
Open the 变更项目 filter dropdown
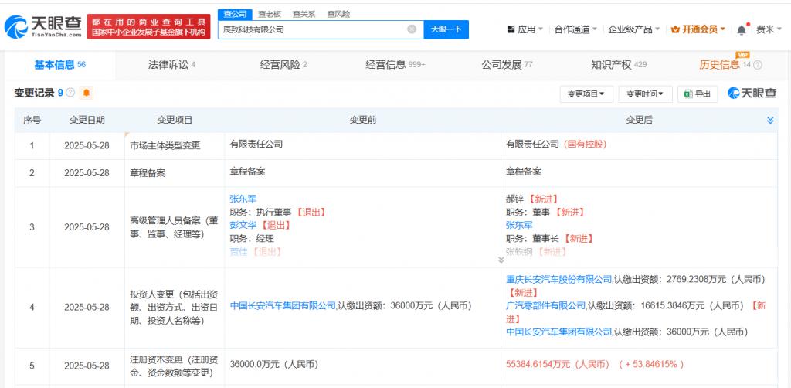(586, 94)
